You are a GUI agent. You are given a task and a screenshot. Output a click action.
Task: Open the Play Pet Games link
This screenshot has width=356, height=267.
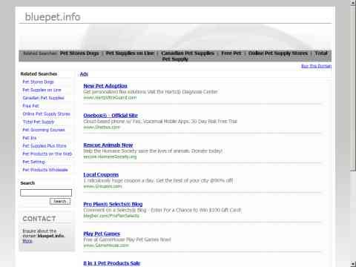point(102,234)
